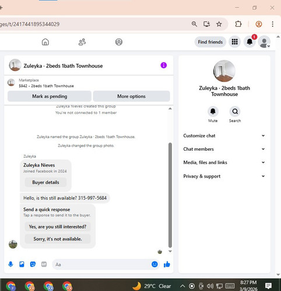Show hidden system tray icons chevron

point(182,286)
